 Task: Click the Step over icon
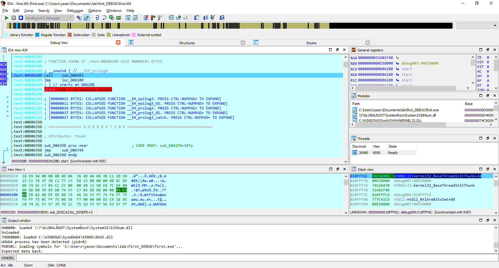pos(104,18)
